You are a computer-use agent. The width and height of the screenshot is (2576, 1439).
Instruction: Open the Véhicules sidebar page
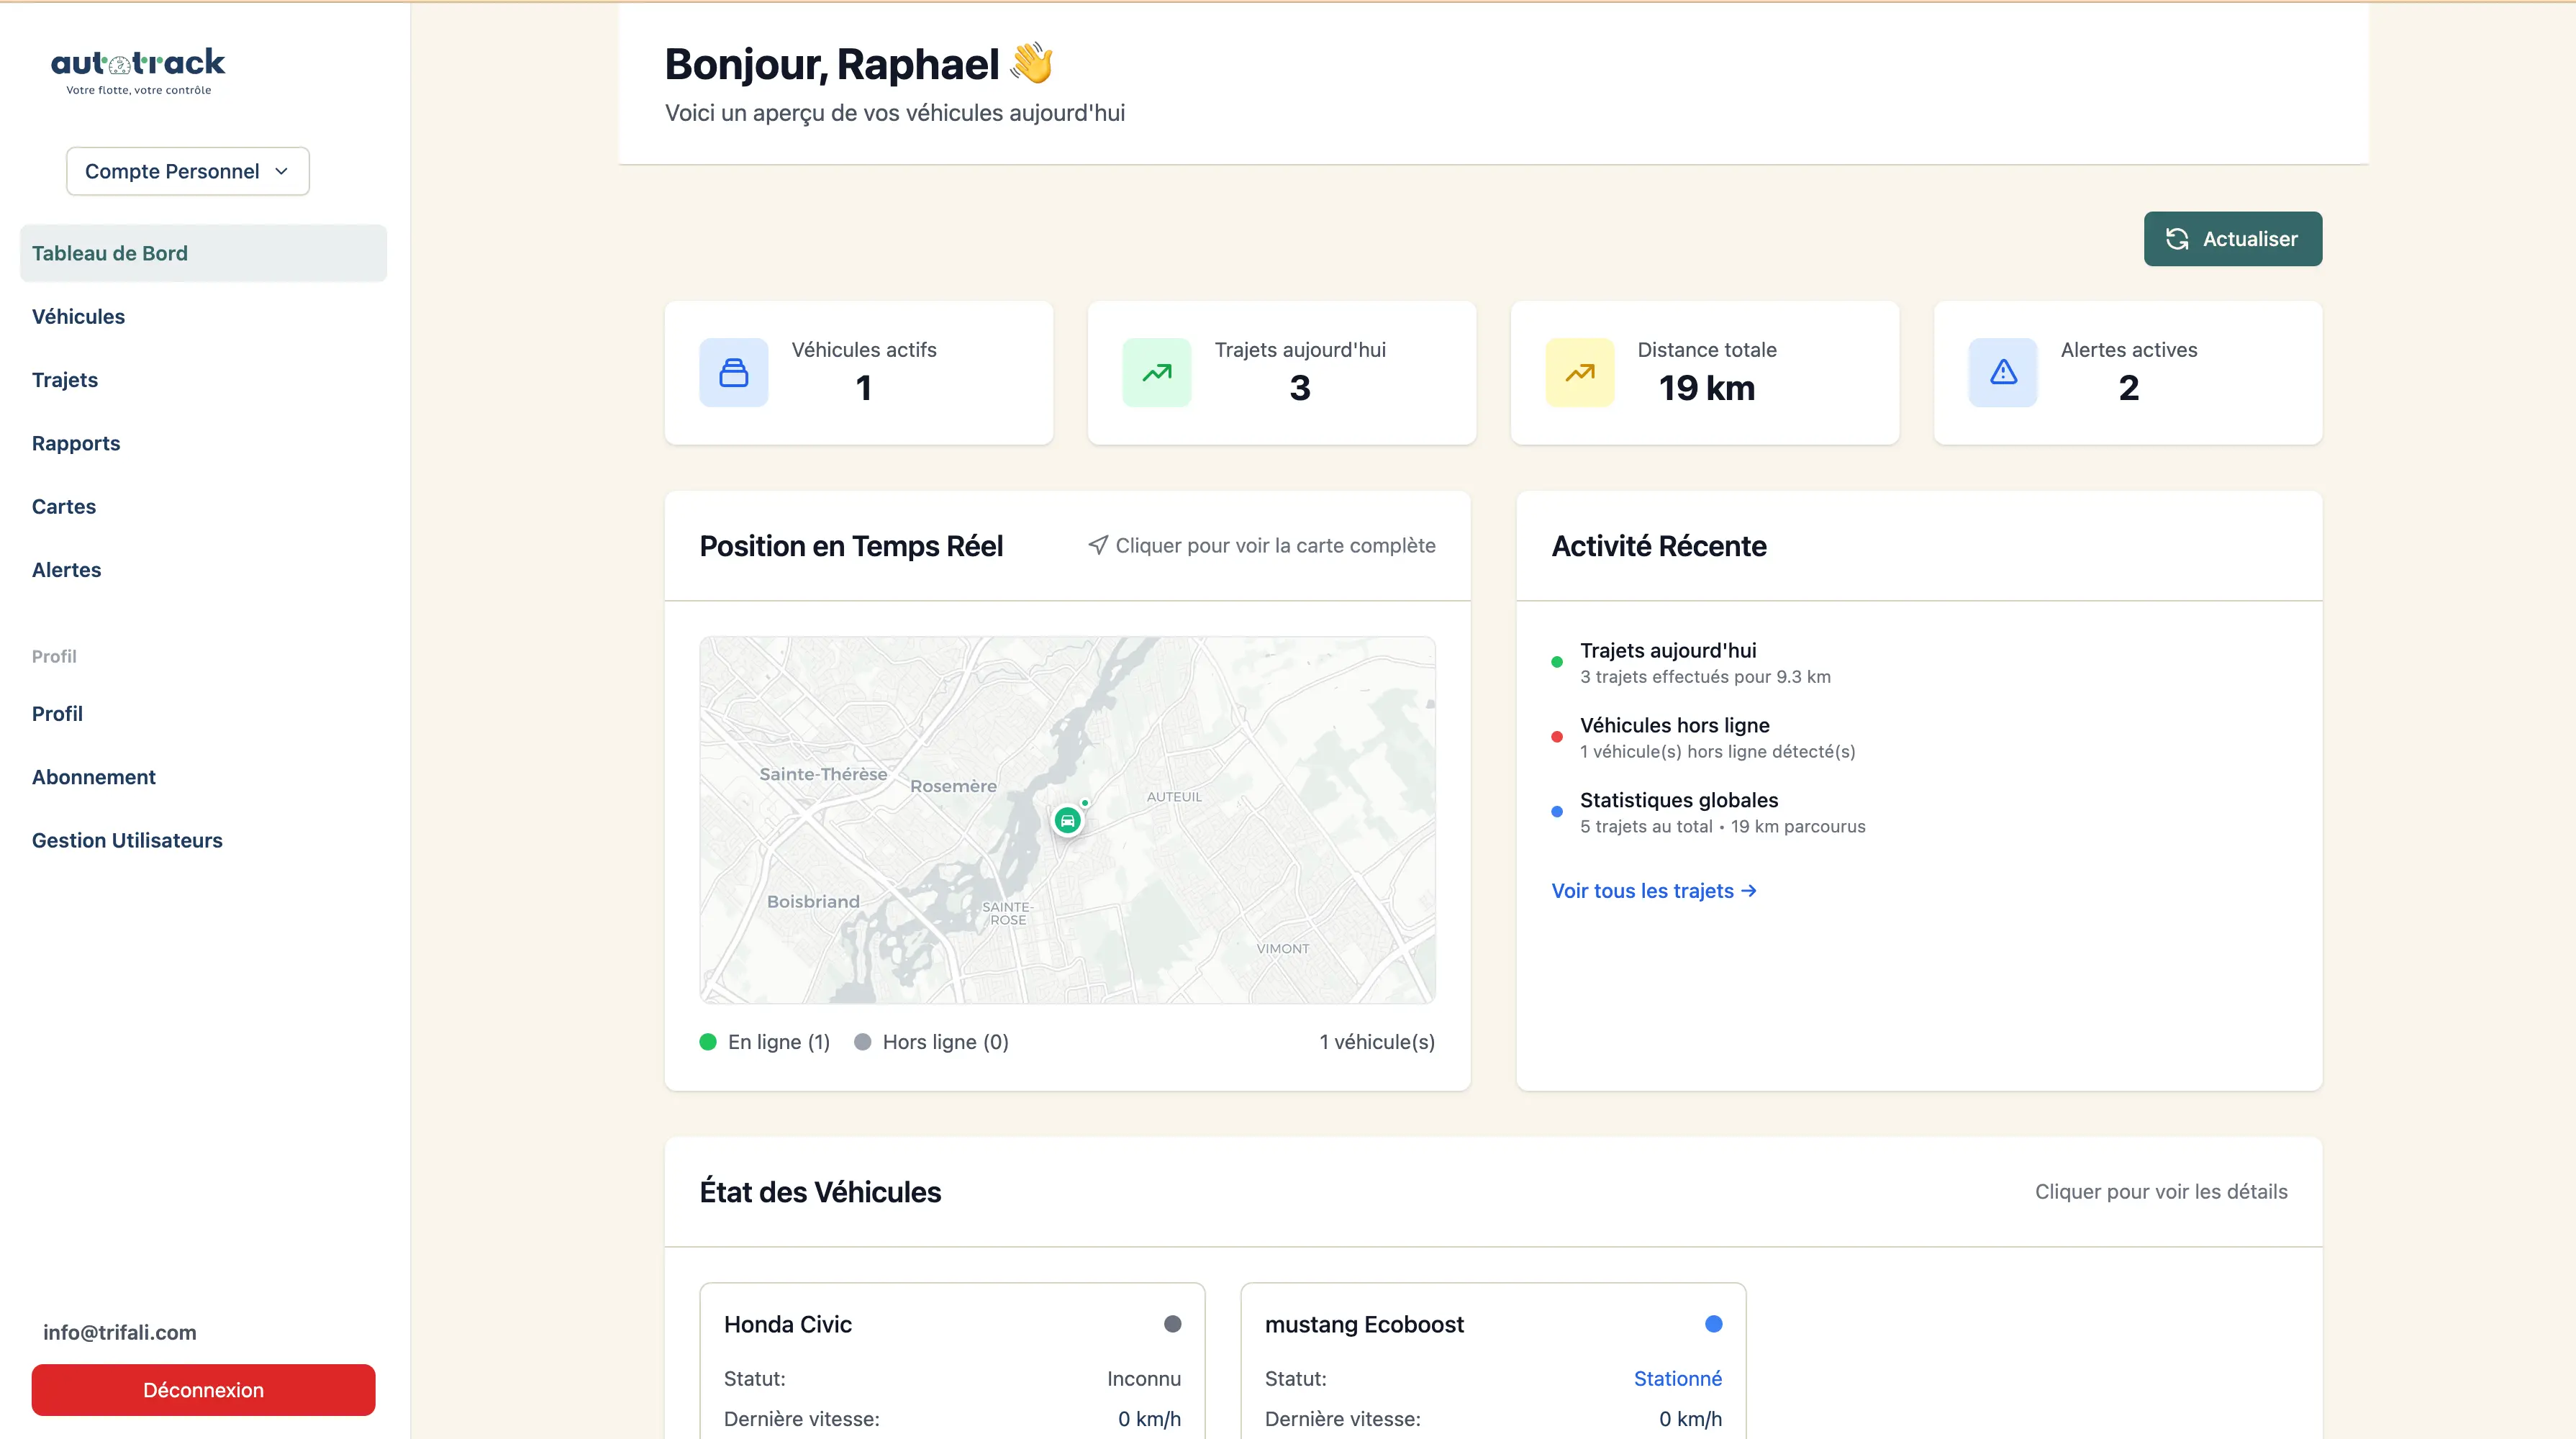click(x=78, y=316)
